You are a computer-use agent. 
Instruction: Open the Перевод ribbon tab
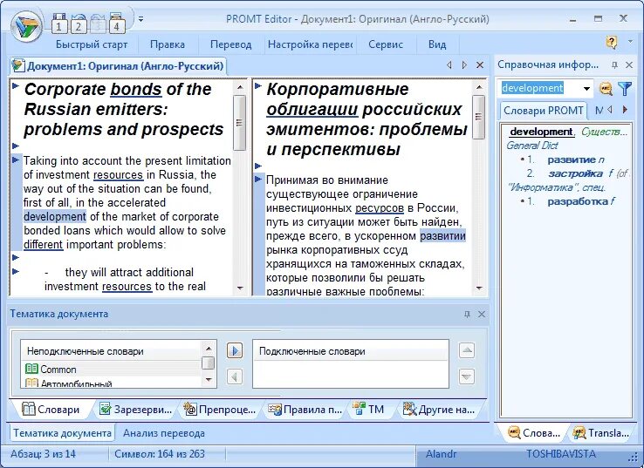[231, 44]
